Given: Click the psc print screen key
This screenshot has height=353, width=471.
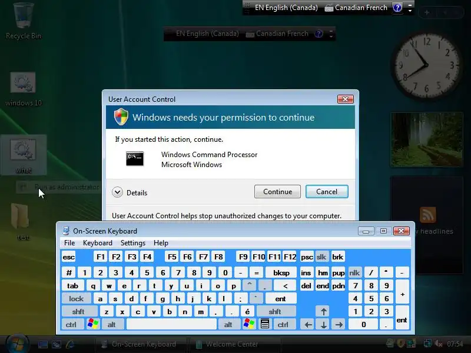Looking at the screenshot, I should click(307, 257).
